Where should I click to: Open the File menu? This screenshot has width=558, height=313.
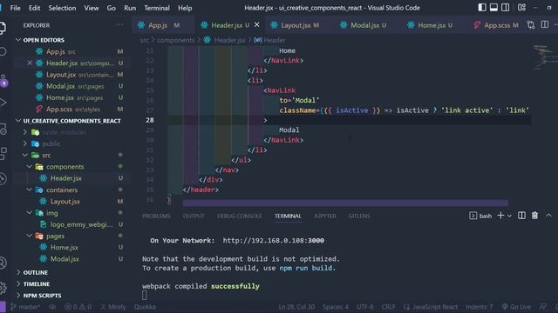coord(15,8)
